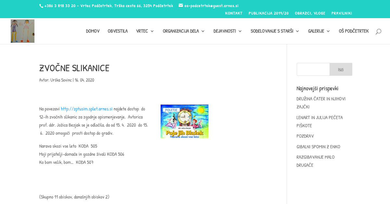Click the kindergarten logo drawing image
The image size is (390, 204).
(x=22, y=31)
